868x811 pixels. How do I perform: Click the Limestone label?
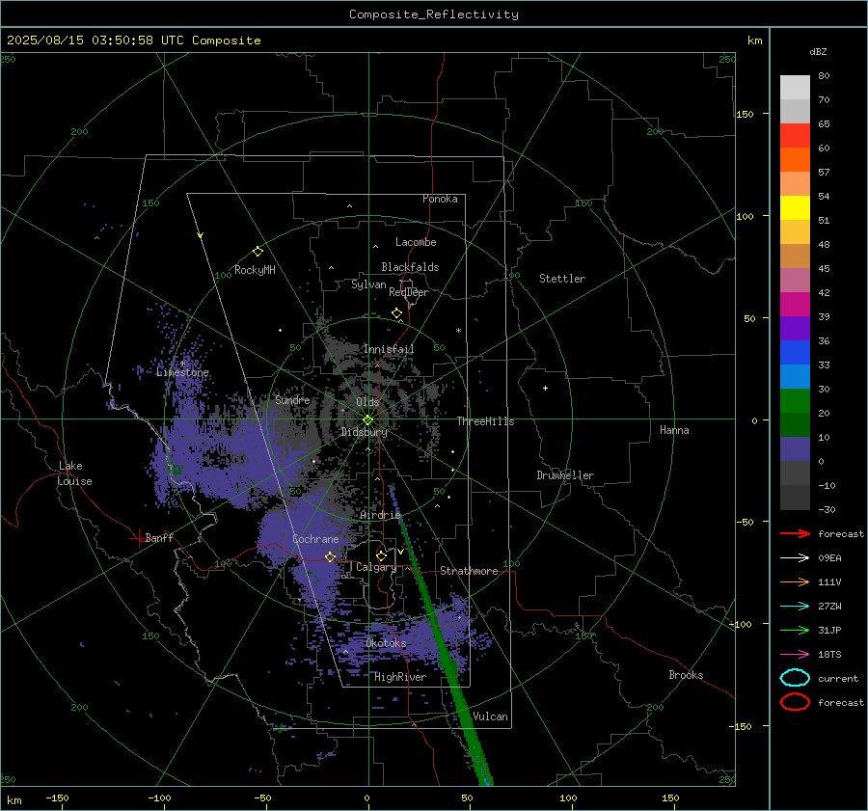182,372
